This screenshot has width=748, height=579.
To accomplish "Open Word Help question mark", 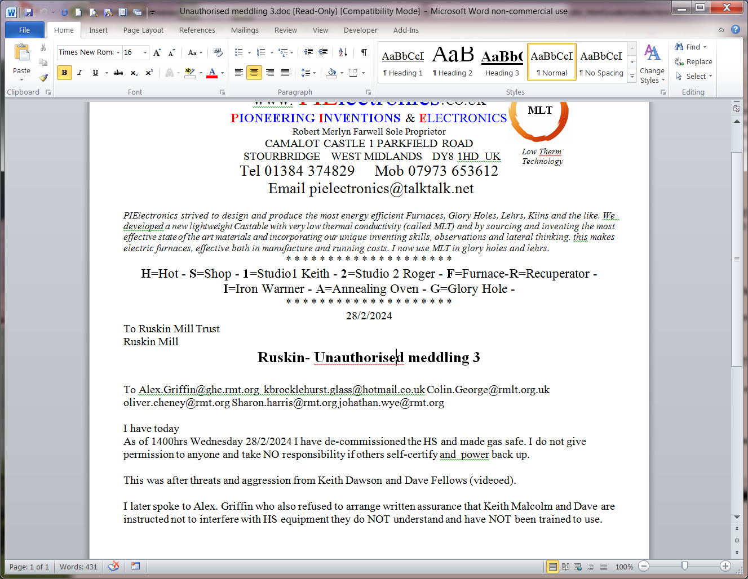I will tap(736, 29).
